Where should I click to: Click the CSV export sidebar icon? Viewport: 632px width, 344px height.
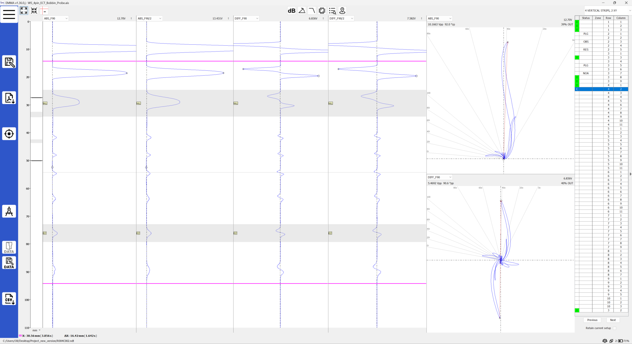tap(9, 299)
